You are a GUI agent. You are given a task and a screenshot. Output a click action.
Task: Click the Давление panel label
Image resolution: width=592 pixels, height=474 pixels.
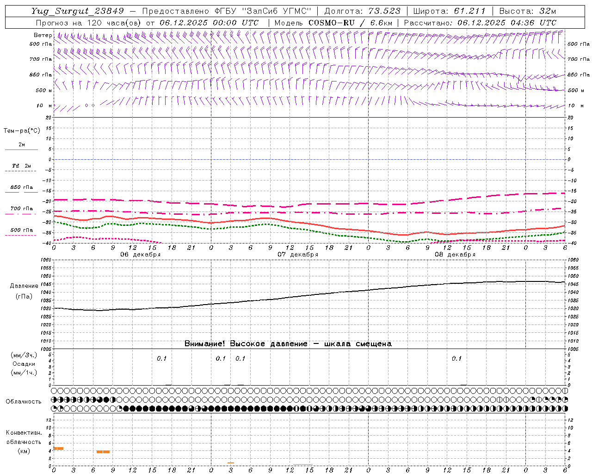click(x=24, y=286)
